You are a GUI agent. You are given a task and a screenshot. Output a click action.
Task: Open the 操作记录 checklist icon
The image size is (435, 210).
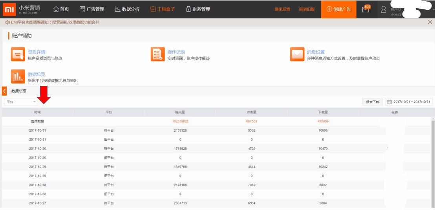(x=157, y=55)
